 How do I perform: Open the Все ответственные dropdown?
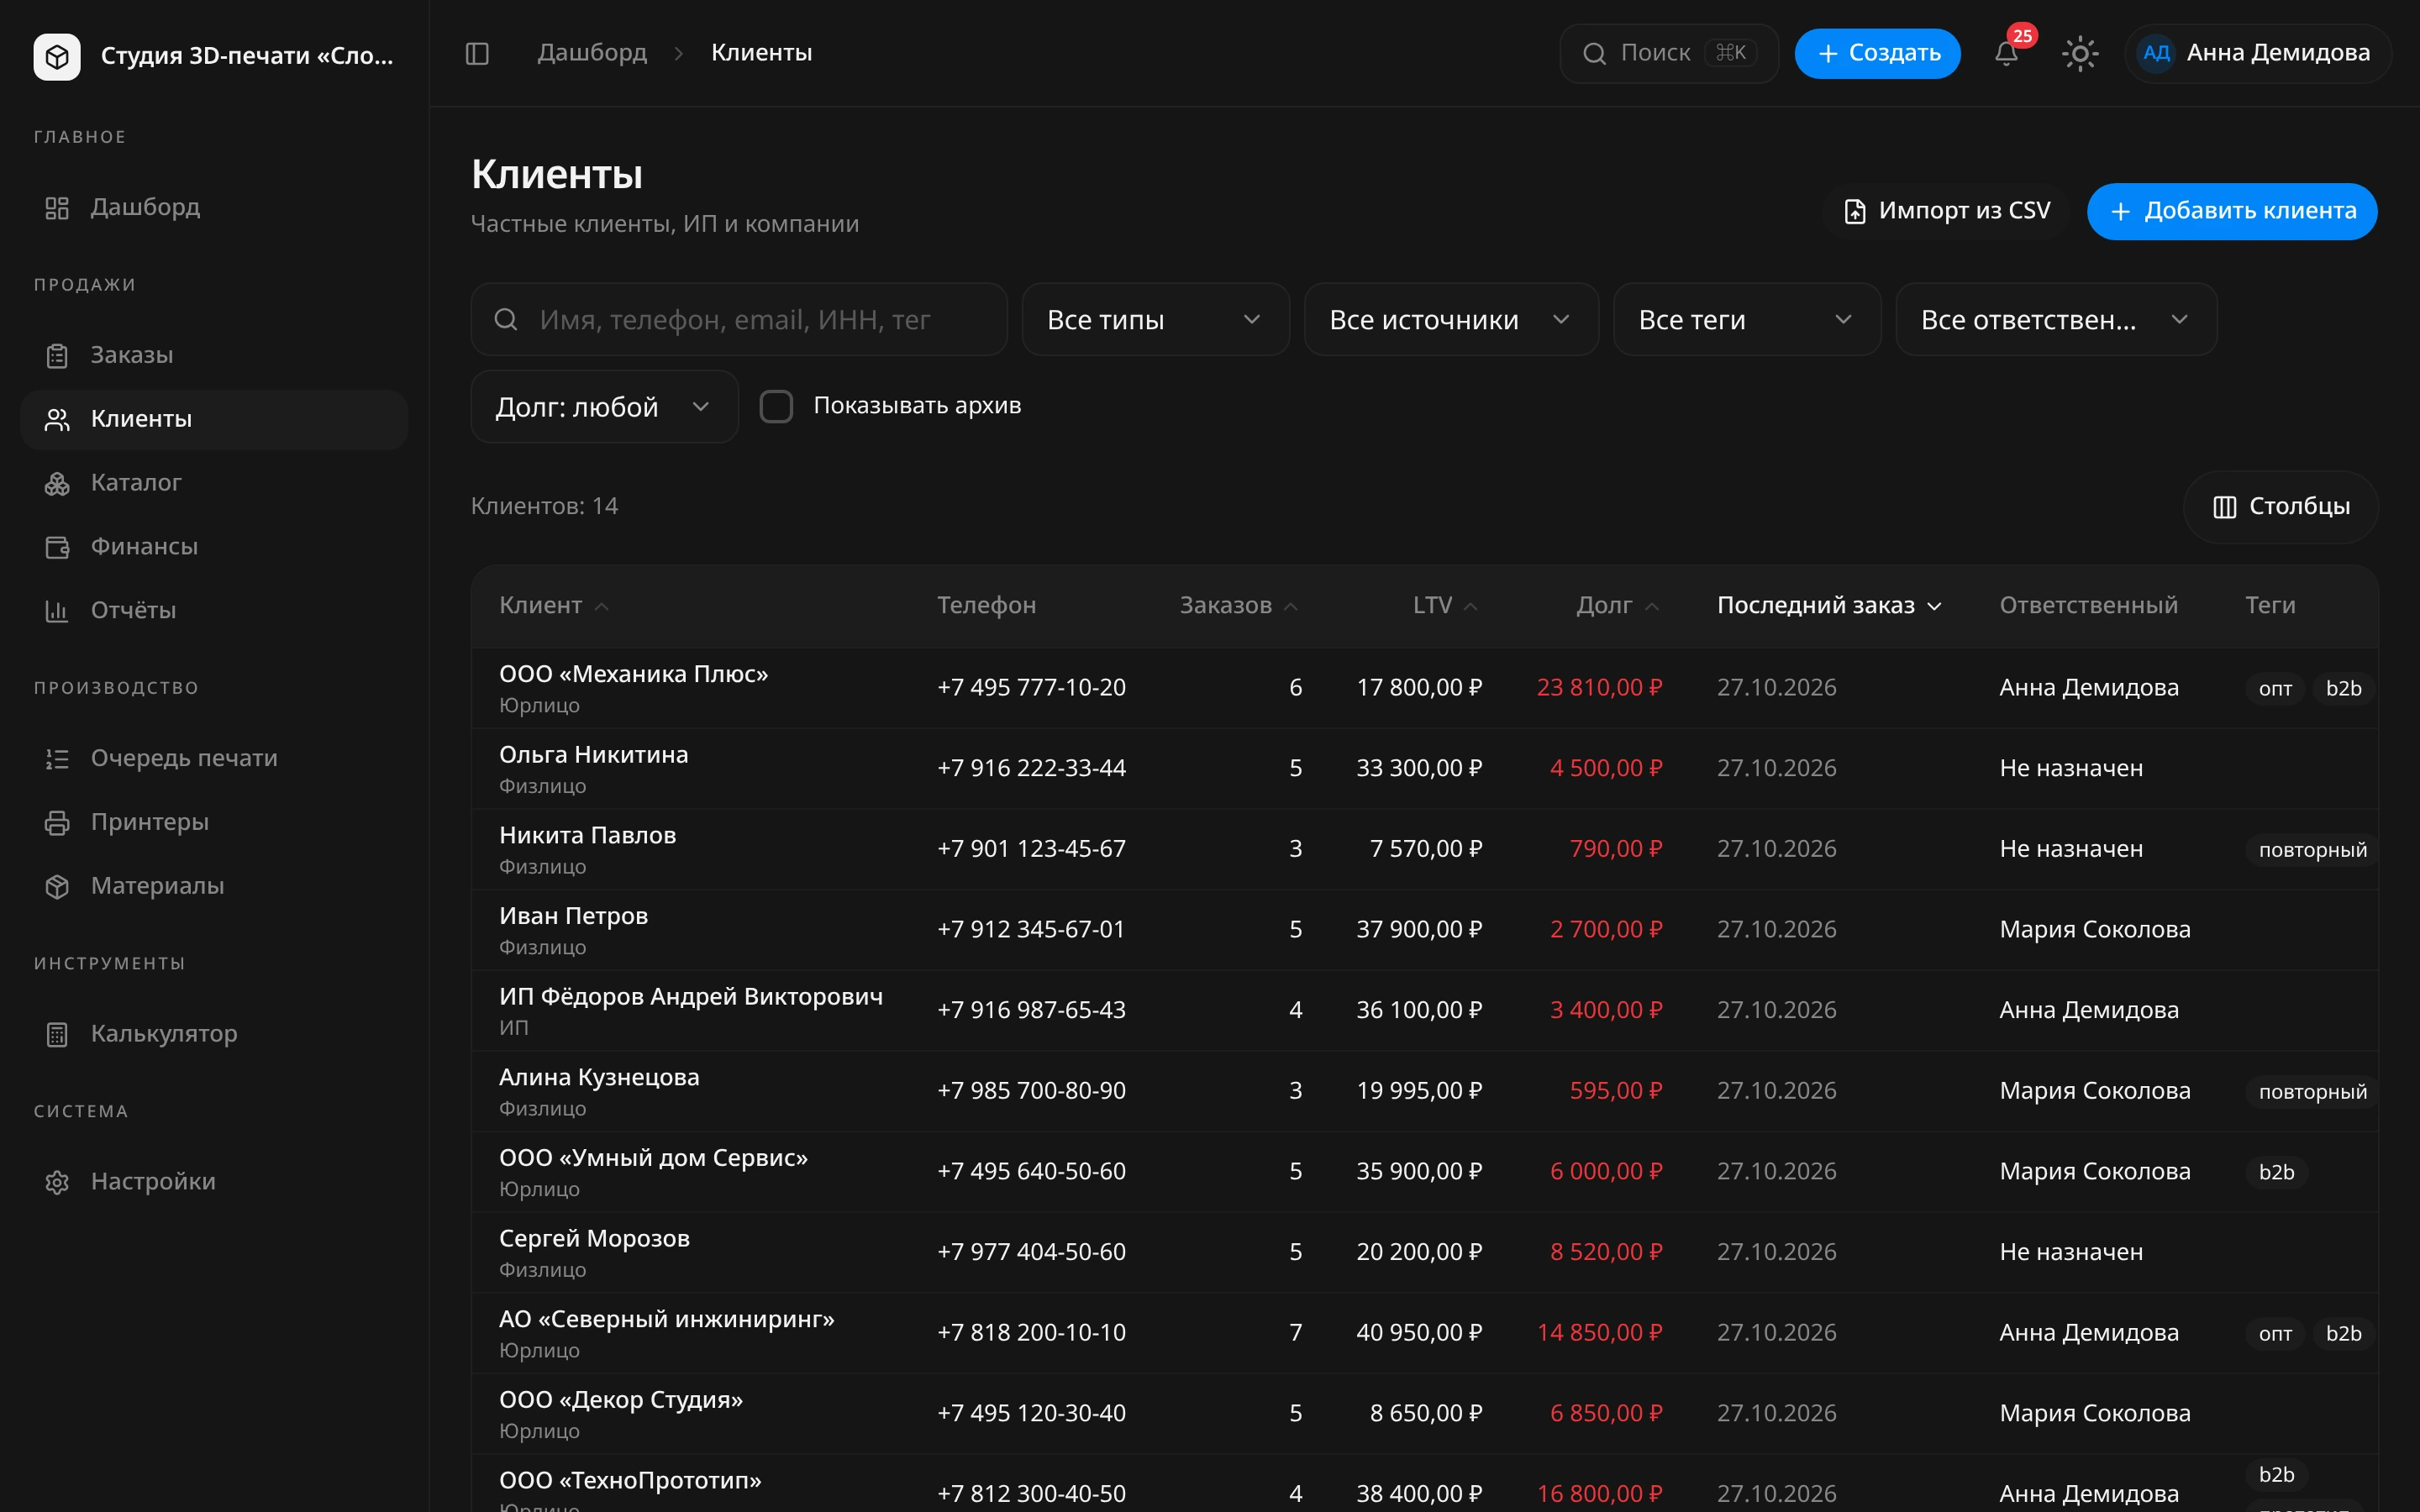point(2056,319)
